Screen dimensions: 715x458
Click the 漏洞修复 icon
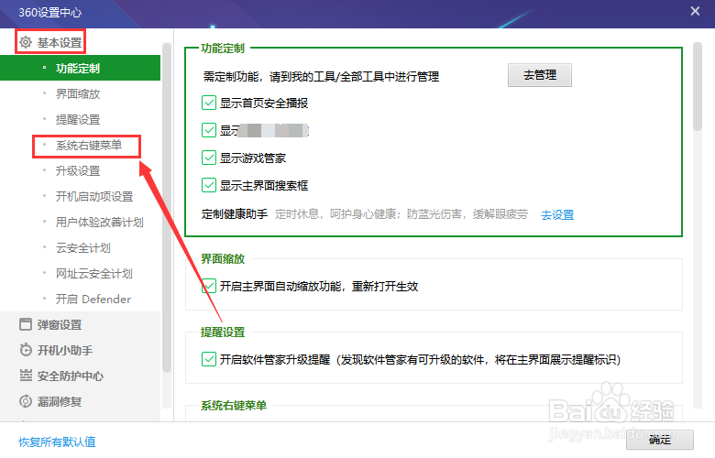pyautogui.click(x=26, y=401)
